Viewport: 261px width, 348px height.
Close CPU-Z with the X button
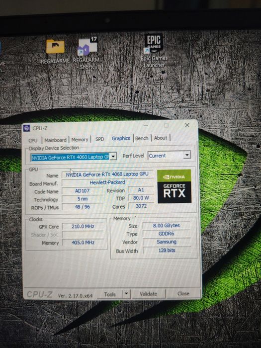[x=187, y=125]
